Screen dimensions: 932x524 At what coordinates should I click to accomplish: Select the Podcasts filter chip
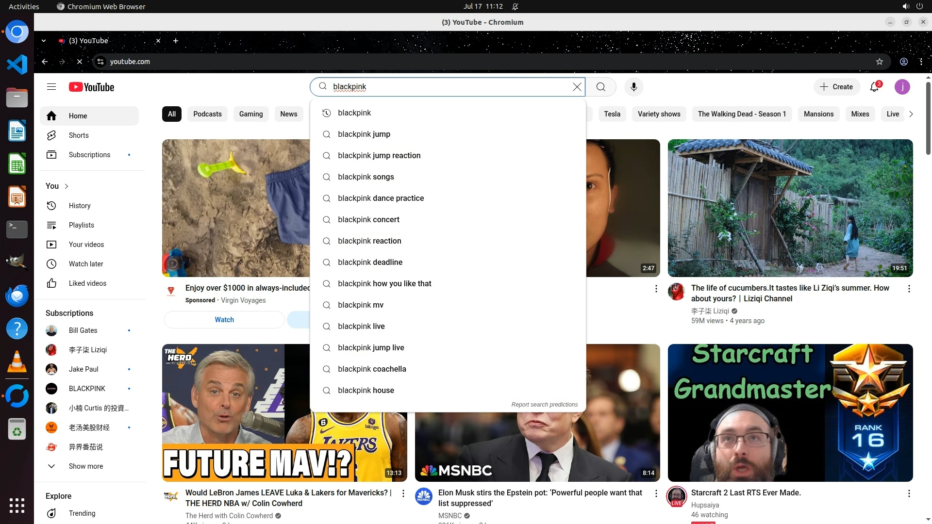pyautogui.click(x=207, y=114)
